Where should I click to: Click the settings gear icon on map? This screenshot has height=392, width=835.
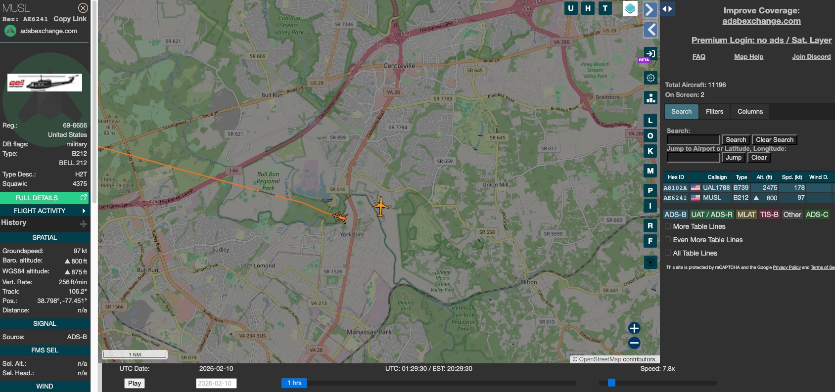pos(650,78)
